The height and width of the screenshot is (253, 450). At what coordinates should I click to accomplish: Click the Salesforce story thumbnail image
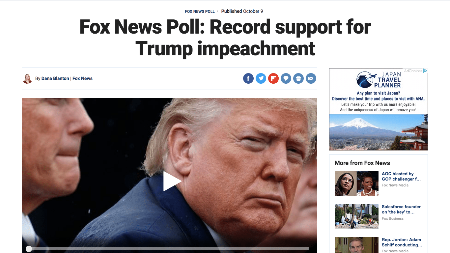(x=356, y=216)
